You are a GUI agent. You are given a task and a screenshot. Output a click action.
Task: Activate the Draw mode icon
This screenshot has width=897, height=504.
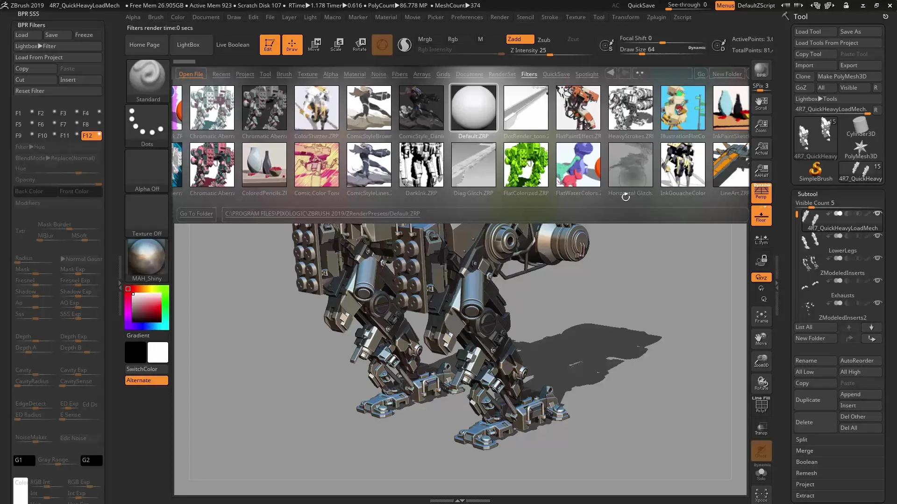click(x=292, y=45)
